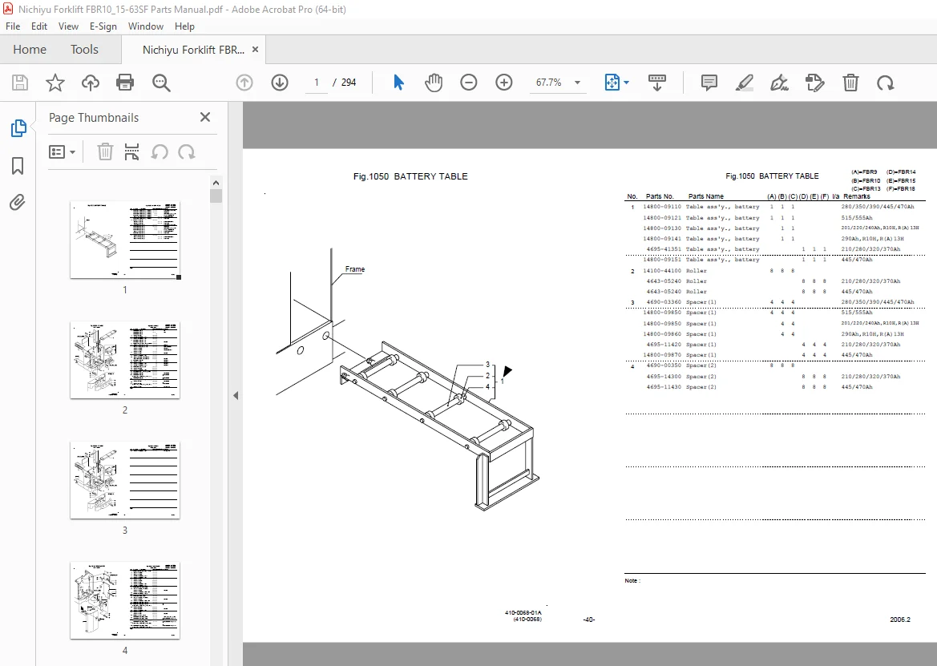The height and width of the screenshot is (666, 937).
Task: Click part number 14100-44100 Roller
Action: pos(662,271)
